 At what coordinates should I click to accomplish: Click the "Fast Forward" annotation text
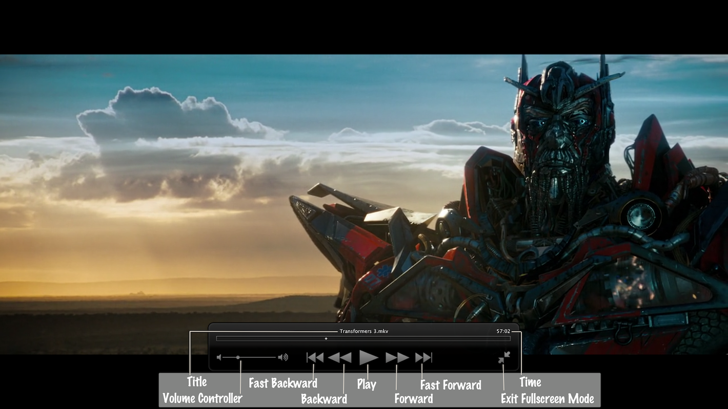click(x=451, y=385)
